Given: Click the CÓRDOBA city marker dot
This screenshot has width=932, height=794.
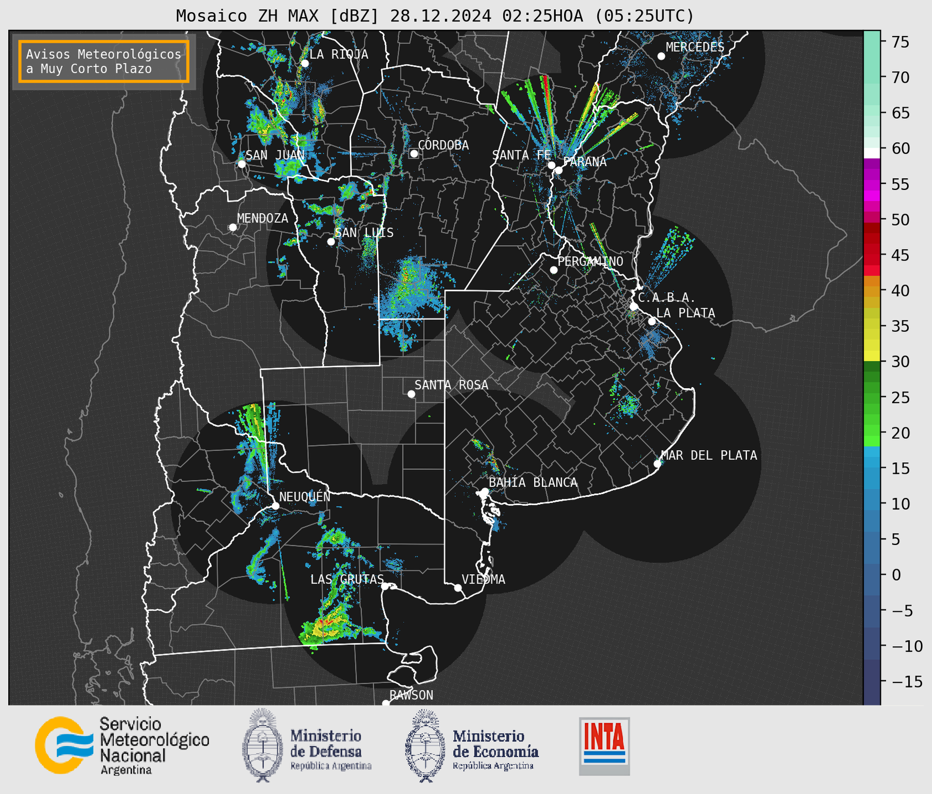Looking at the screenshot, I should click(x=414, y=153).
